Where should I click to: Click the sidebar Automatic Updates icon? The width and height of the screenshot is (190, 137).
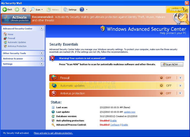click(5, 42)
